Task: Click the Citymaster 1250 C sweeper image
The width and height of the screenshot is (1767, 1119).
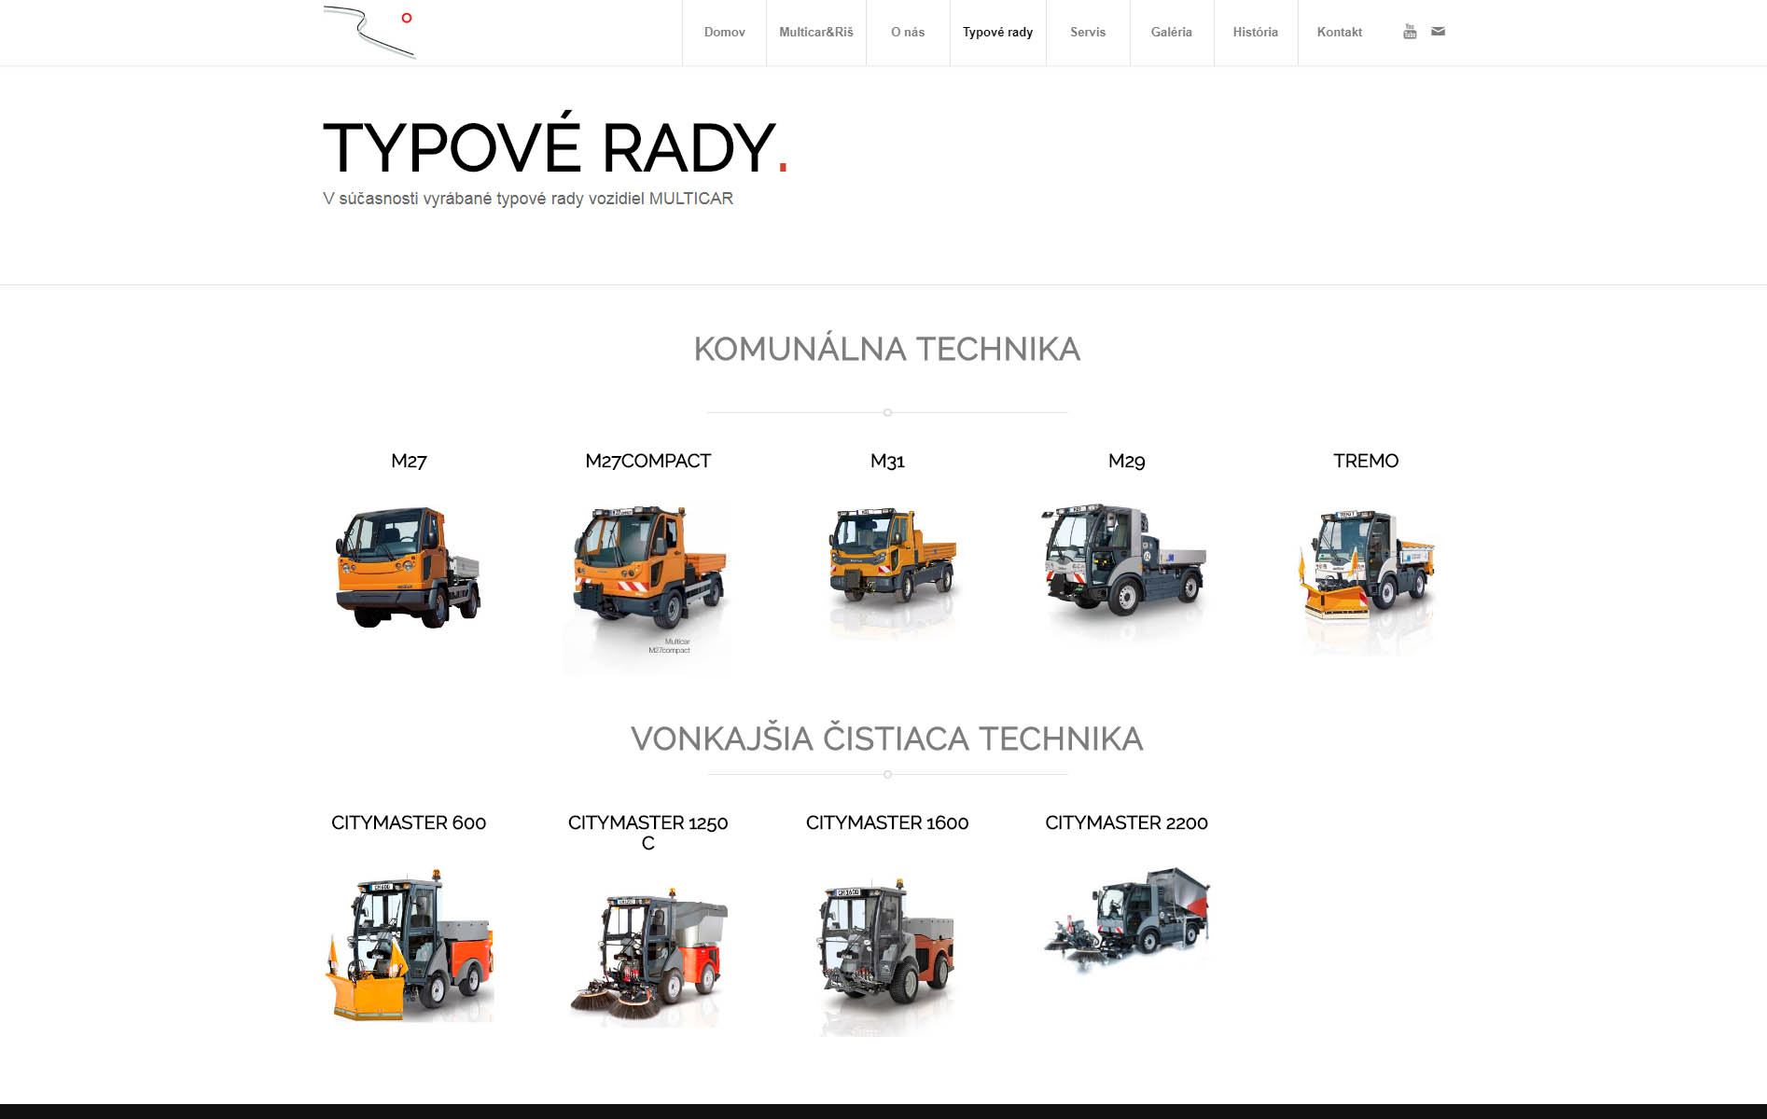Action: (x=647, y=956)
